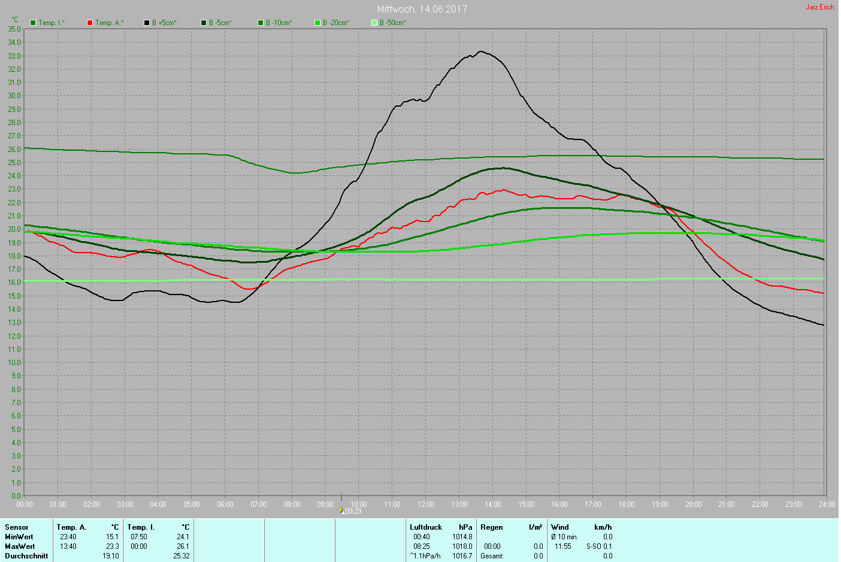Select the B -10cm* legend color square

[261, 23]
